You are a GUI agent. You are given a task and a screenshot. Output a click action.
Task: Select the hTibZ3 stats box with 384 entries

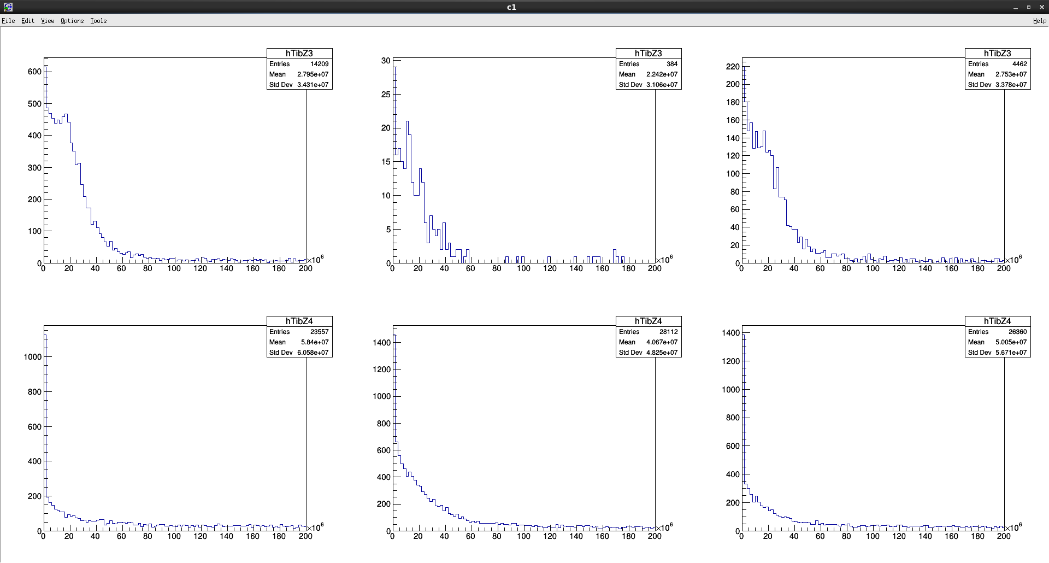pos(648,69)
